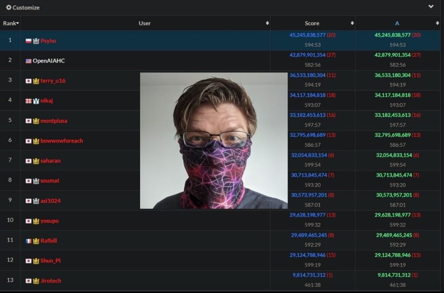Screen dimensions: 444x293
Task: Click crown icon beside Shun_PI
Action: (36, 261)
